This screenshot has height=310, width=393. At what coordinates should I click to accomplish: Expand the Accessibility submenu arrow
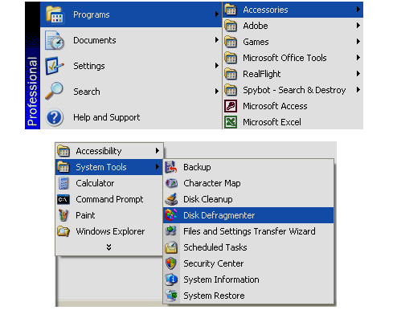point(158,151)
